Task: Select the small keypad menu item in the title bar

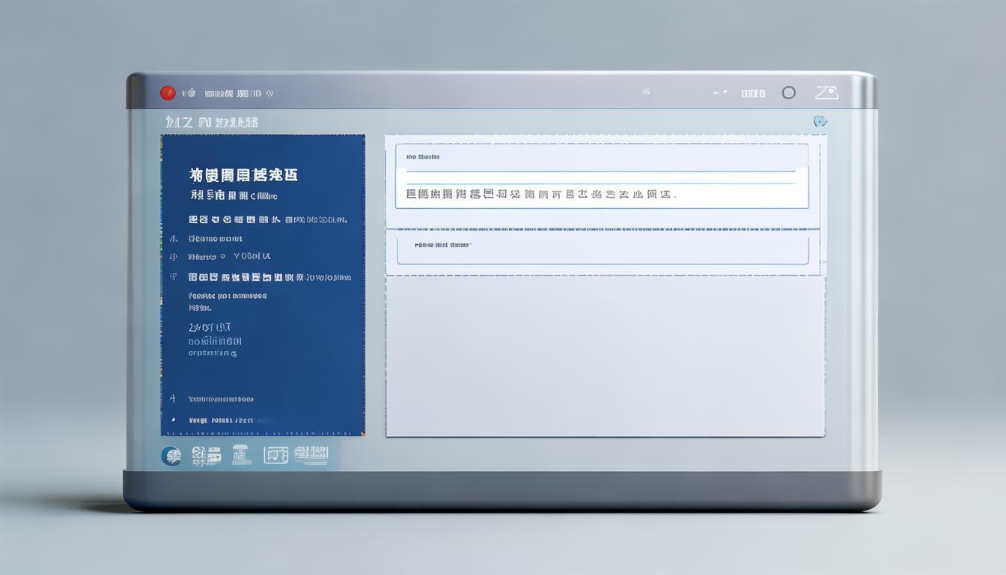Action: (752, 92)
